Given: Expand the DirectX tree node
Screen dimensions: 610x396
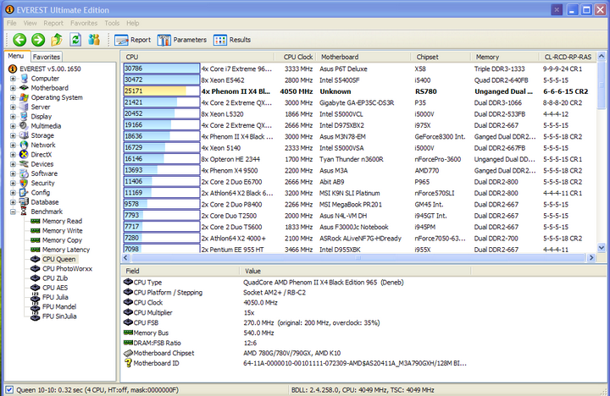Looking at the screenshot, I should click(13, 155).
